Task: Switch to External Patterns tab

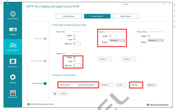Action: point(69,16)
